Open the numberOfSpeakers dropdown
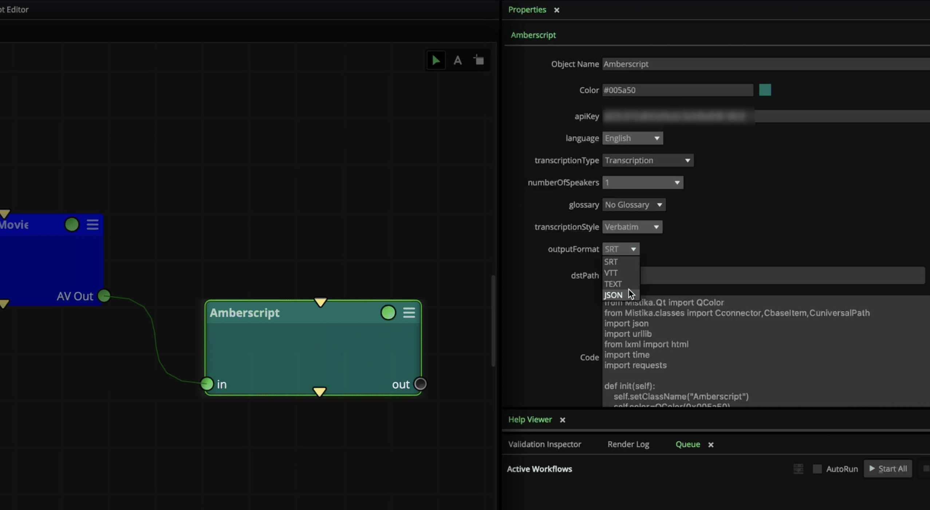 [x=643, y=183]
